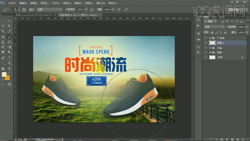The width and height of the screenshot is (250, 141).
Task: Select the Horizontal Type tool
Action: pyautogui.click(x=9, y=58)
